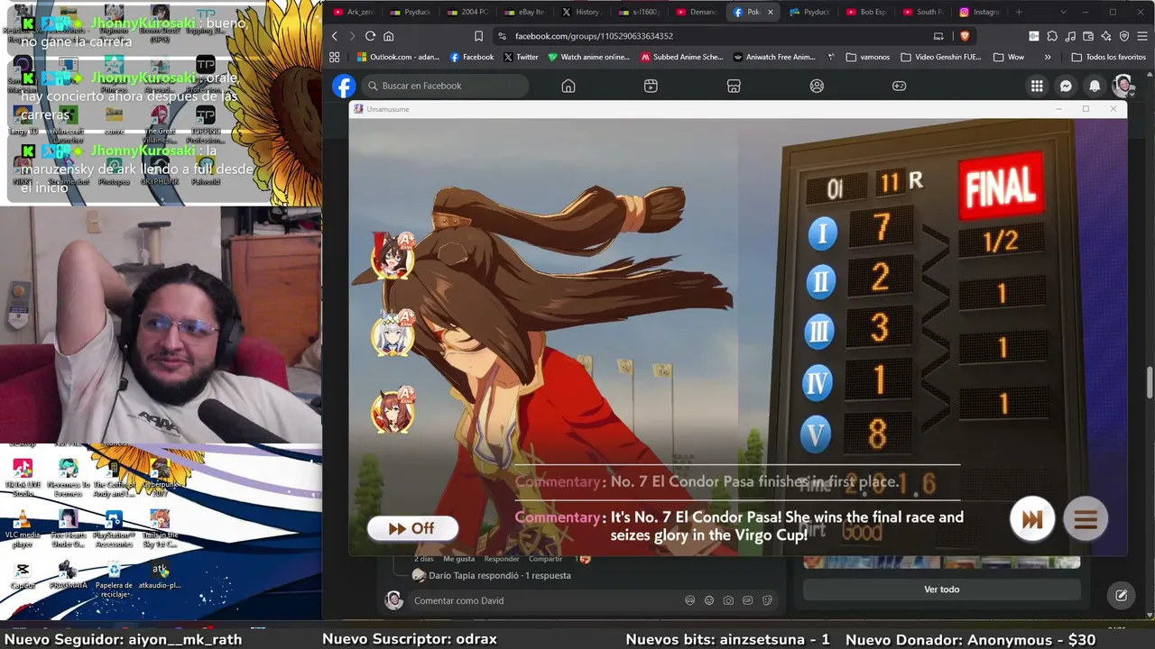The height and width of the screenshot is (649, 1155).
Task: Open VLC media player desktop shortcut
Action: pos(23,528)
